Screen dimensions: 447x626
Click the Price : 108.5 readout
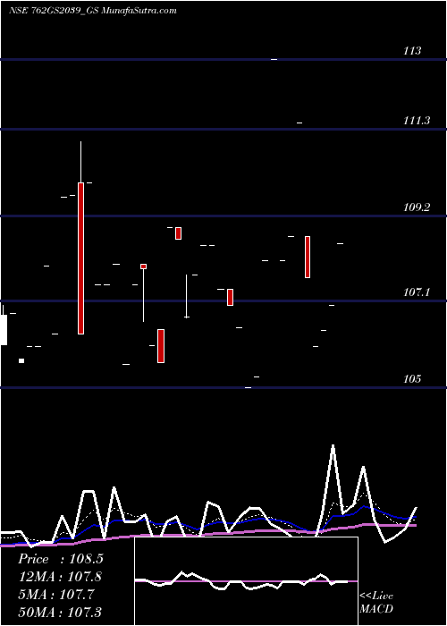pos(61,559)
